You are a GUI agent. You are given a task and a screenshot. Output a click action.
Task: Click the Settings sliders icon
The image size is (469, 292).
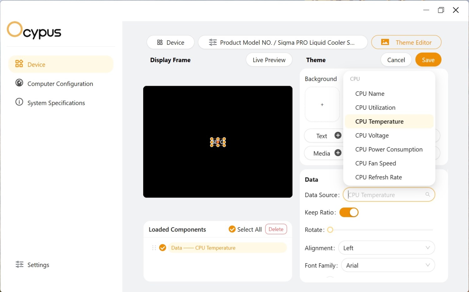(x=19, y=264)
